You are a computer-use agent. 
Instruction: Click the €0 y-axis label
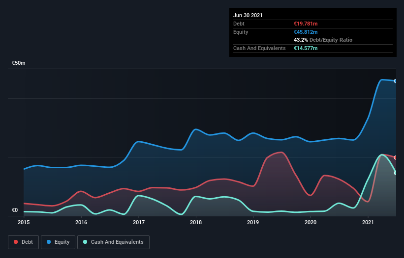click(x=15, y=210)
